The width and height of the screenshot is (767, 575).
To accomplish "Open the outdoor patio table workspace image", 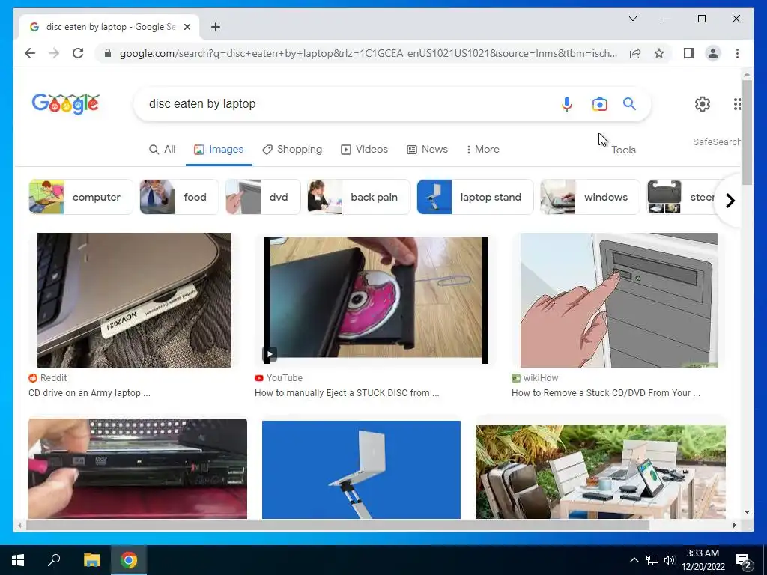I will (600, 472).
